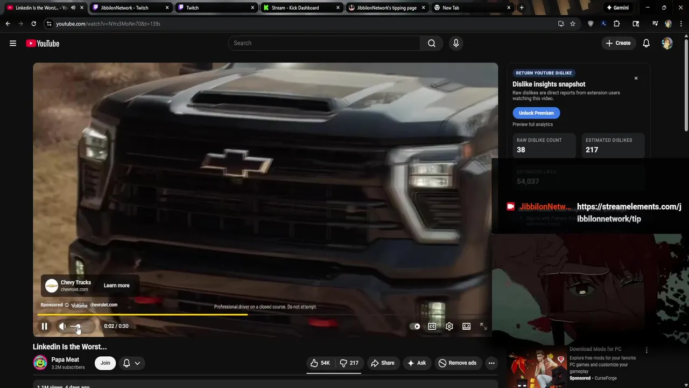Screen dimensions: 689x388
Task: Mute audio indicator on YouTube tab
Action: 73,8
